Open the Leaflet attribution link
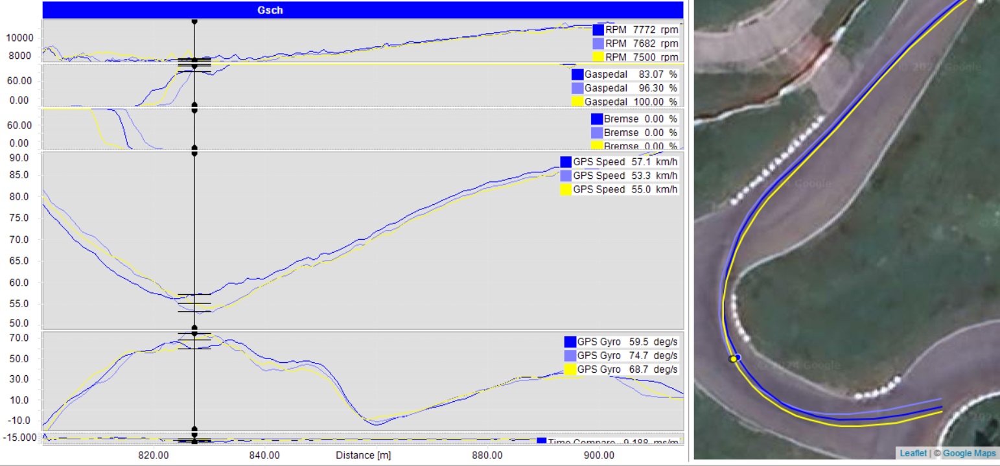The width and height of the screenshot is (1000, 466). (x=913, y=454)
